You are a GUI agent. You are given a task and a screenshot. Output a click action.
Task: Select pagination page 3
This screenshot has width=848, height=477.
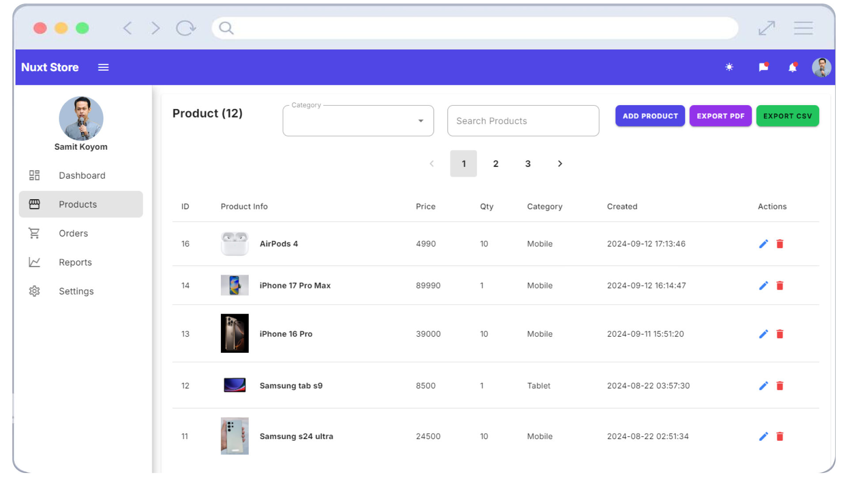pyautogui.click(x=528, y=163)
